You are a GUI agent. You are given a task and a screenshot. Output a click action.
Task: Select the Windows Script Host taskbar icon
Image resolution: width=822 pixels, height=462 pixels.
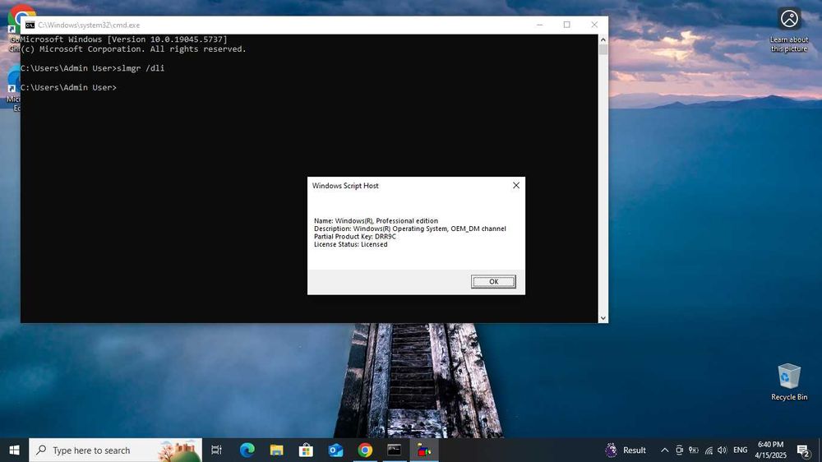pos(423,450)
